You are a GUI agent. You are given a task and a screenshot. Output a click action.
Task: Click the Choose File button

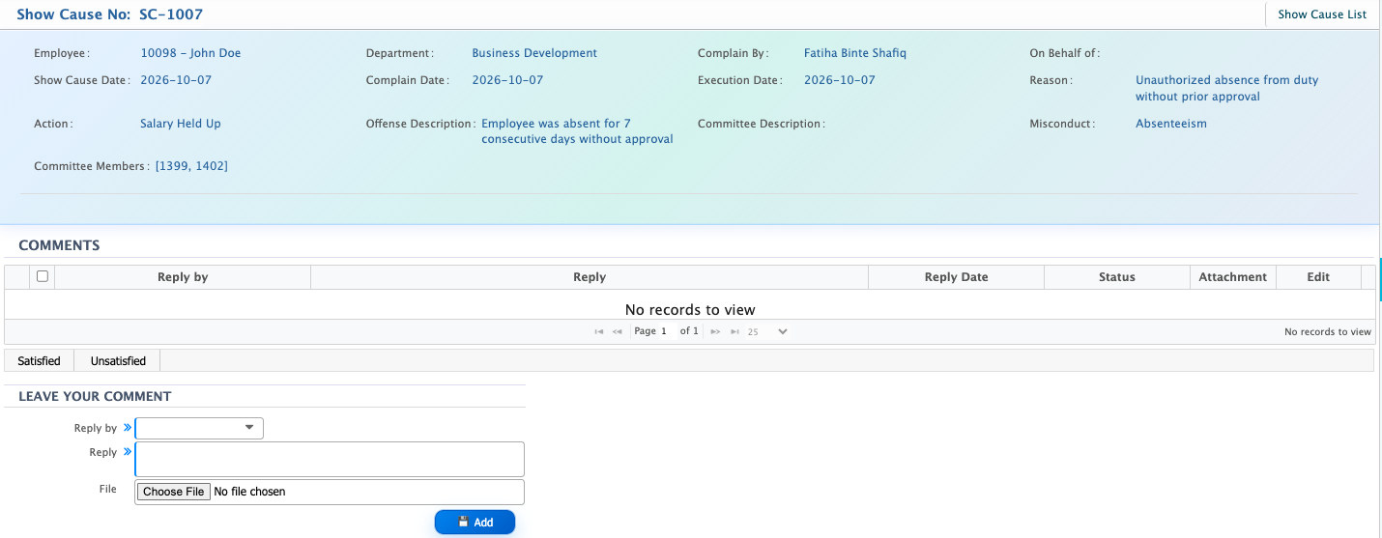[174, 492]
